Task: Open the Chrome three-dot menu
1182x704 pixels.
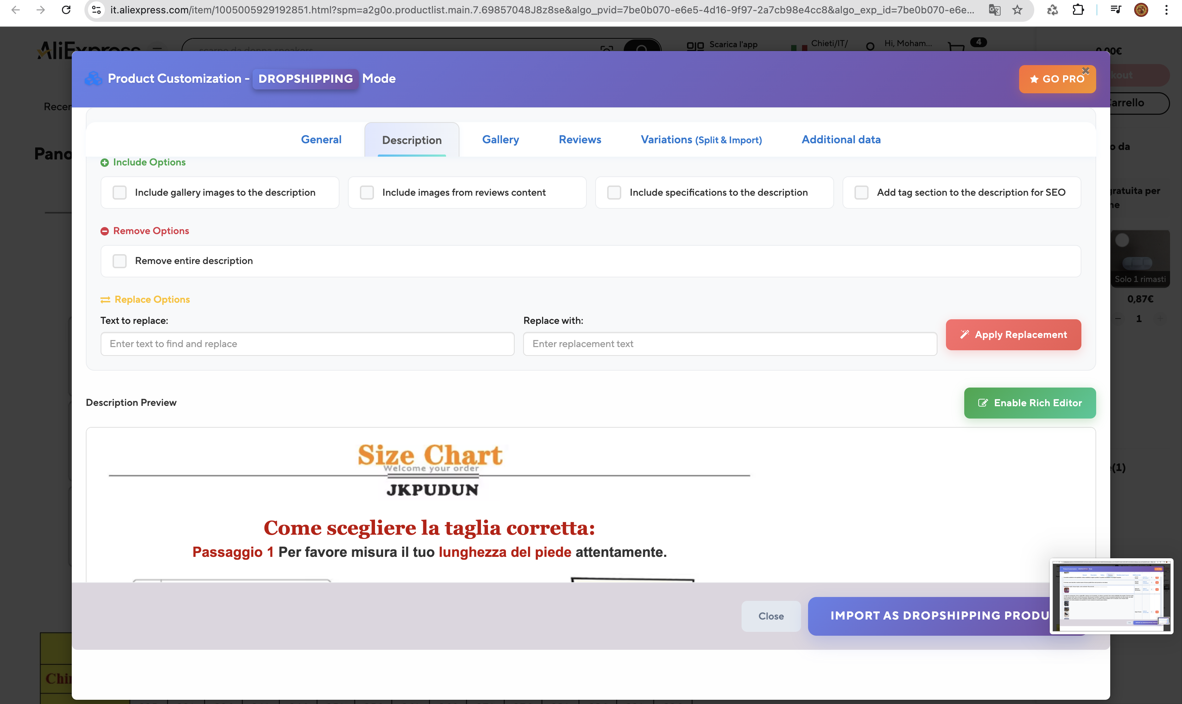Action: 1166,10
